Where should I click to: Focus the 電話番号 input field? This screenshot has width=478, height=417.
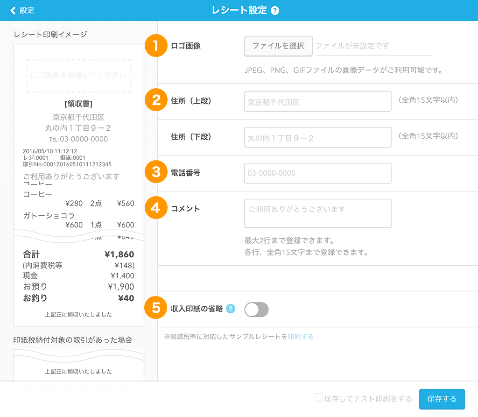(317, 173)
